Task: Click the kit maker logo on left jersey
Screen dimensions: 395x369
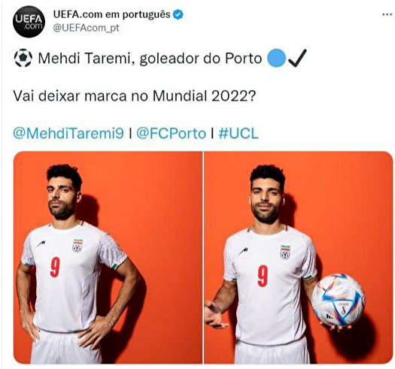Action: 41,243
